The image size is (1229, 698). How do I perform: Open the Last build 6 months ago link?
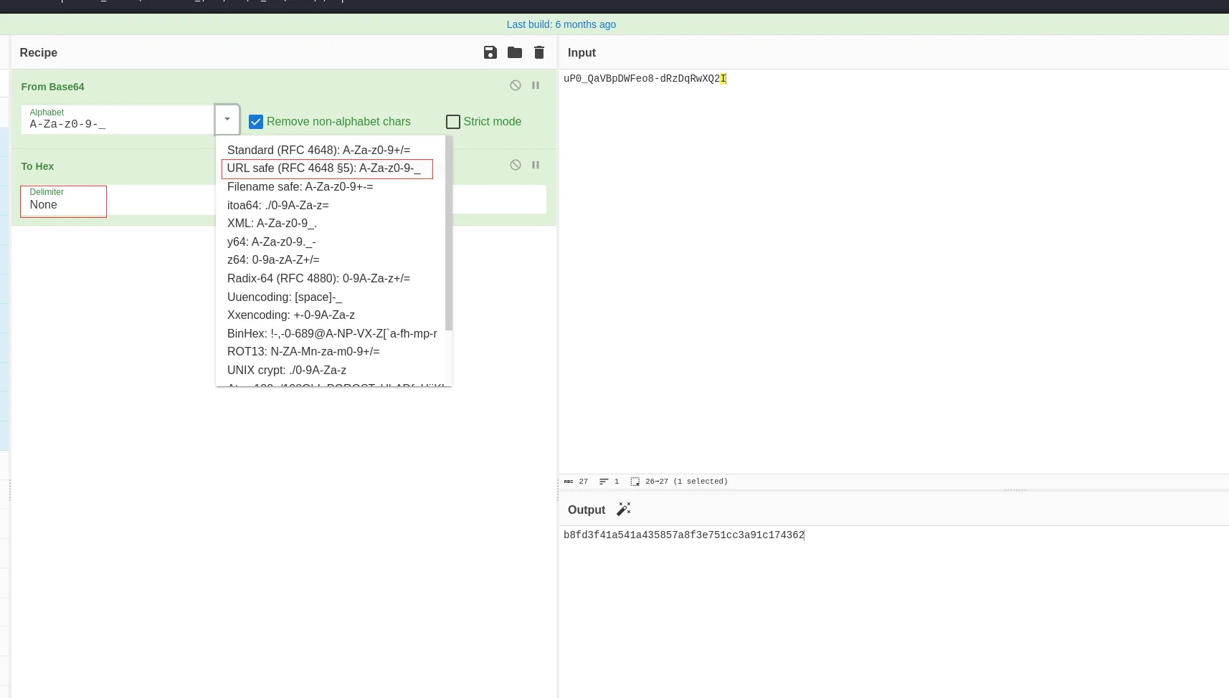561,24
